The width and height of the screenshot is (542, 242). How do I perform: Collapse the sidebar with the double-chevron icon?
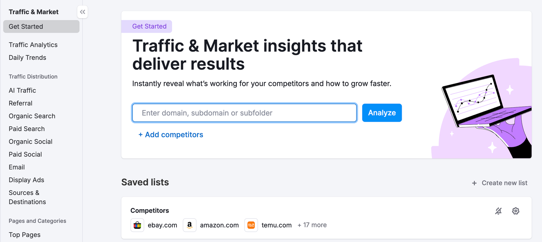[x=82, y=12]
